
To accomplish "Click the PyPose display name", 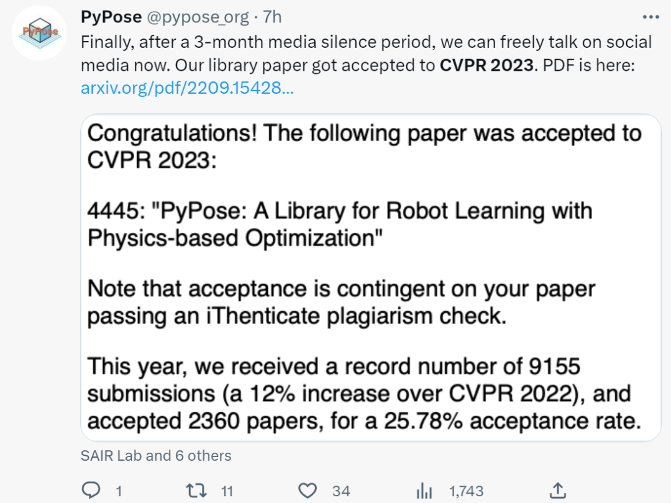I will pyautogui.click(x=111, y=17).
